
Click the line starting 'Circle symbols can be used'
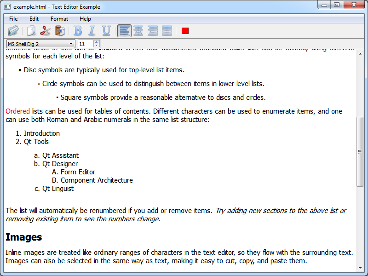[x=153, y=84]
